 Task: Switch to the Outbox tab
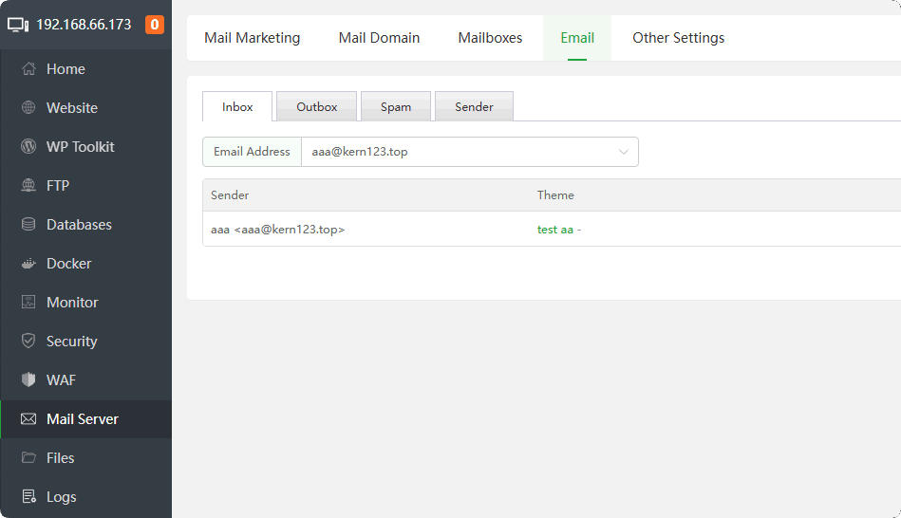click(316, 107)
